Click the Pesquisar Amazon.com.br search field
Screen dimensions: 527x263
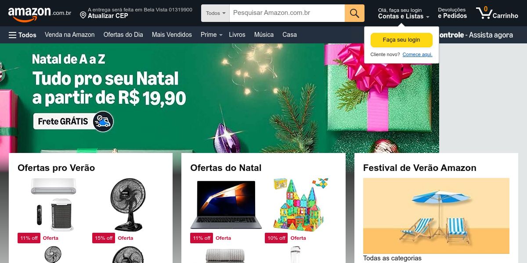pyautogui.click(x=287, y=13)
